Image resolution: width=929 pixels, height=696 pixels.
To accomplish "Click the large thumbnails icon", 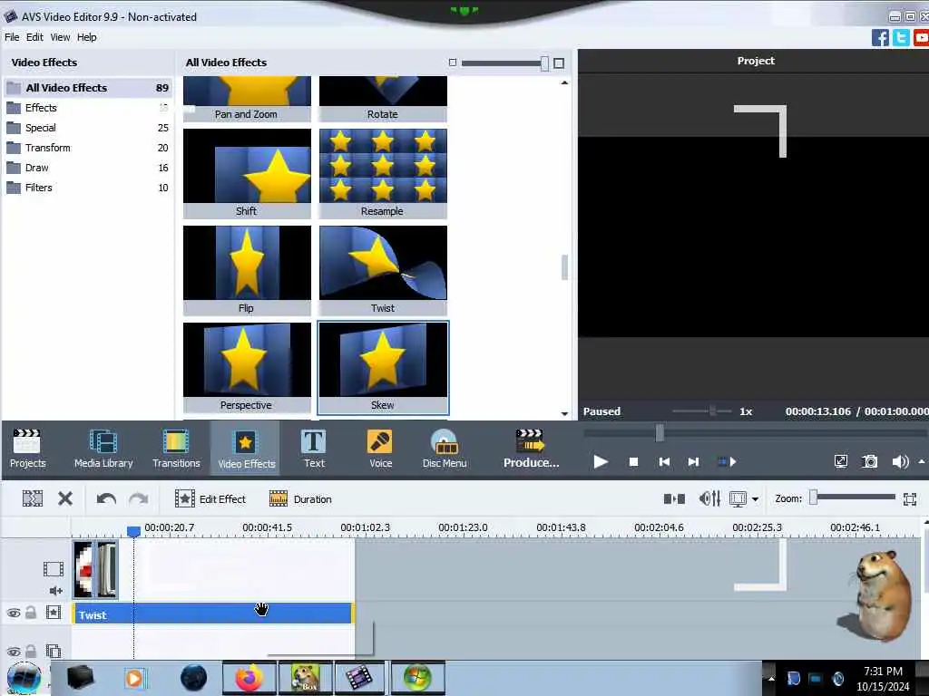I will (559, 63).
